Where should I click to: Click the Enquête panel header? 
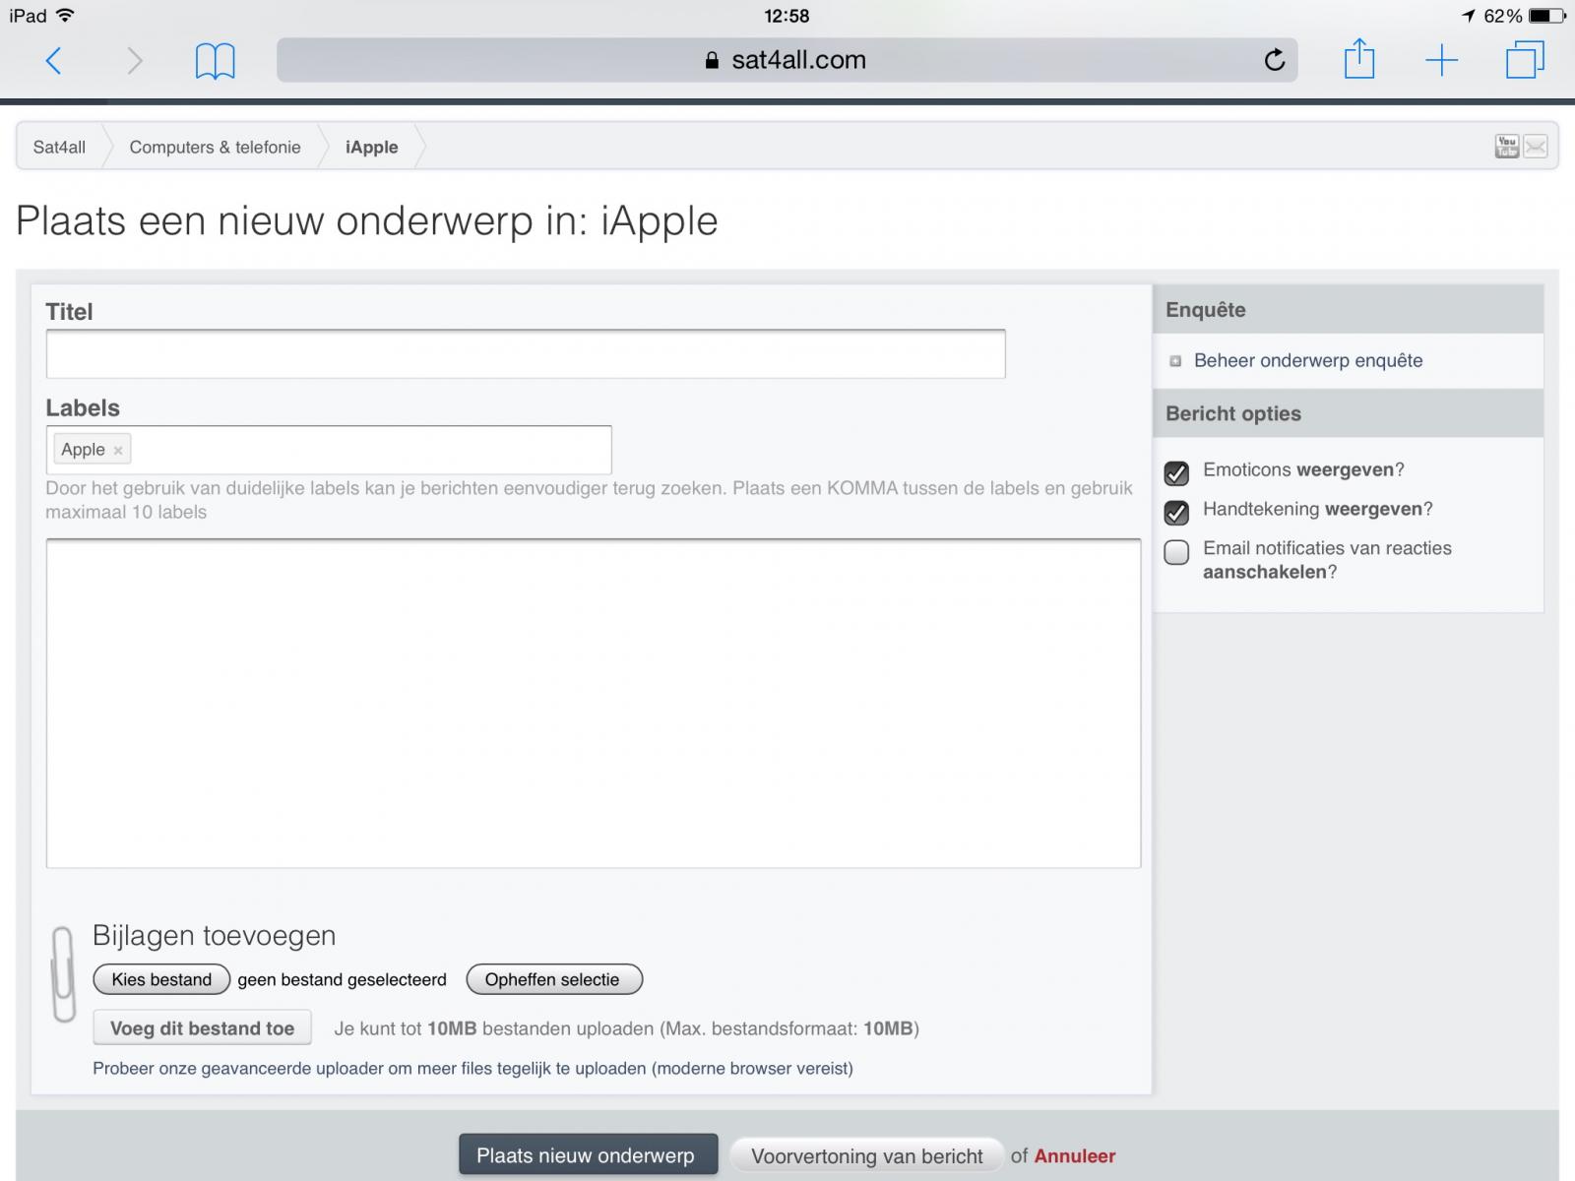[x=1348, y=310]
